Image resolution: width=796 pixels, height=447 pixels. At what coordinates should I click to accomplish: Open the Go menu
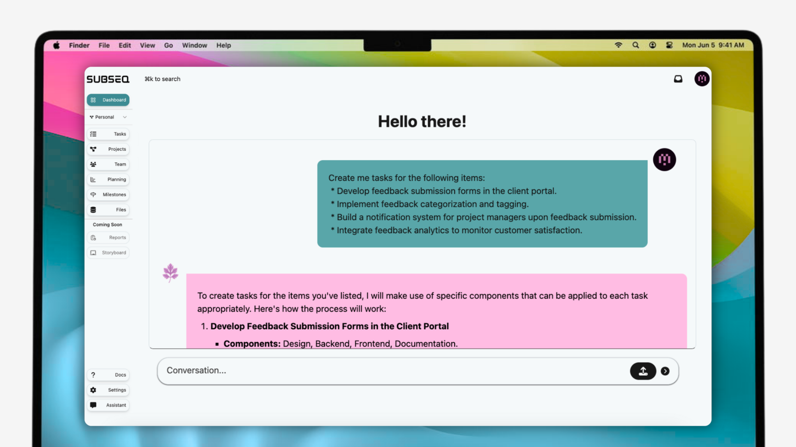[x=168, y=45]
